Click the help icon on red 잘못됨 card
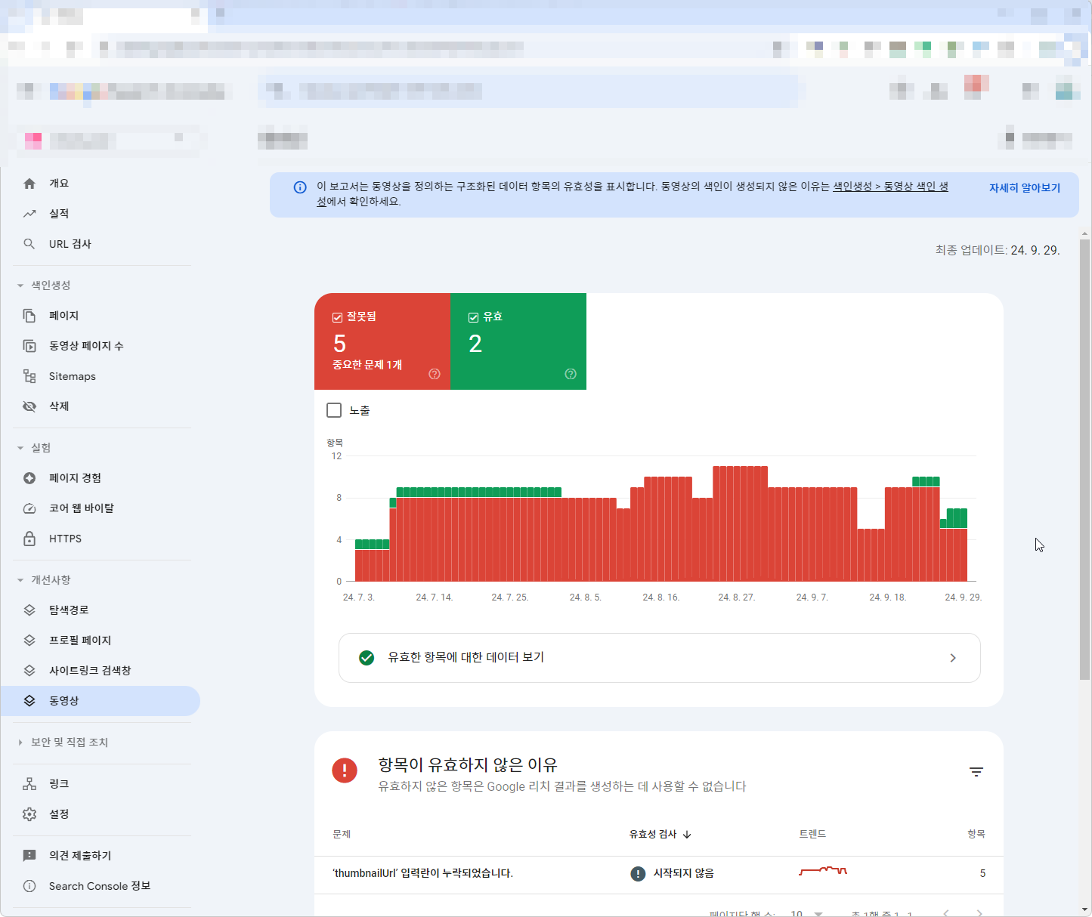1092x917 pixels. pos(435,374)
